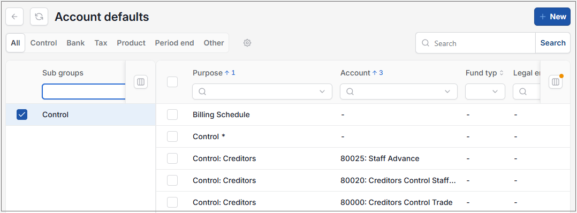
Task: Uncheck the Control sub group checkbox
Action: (22, 115)
